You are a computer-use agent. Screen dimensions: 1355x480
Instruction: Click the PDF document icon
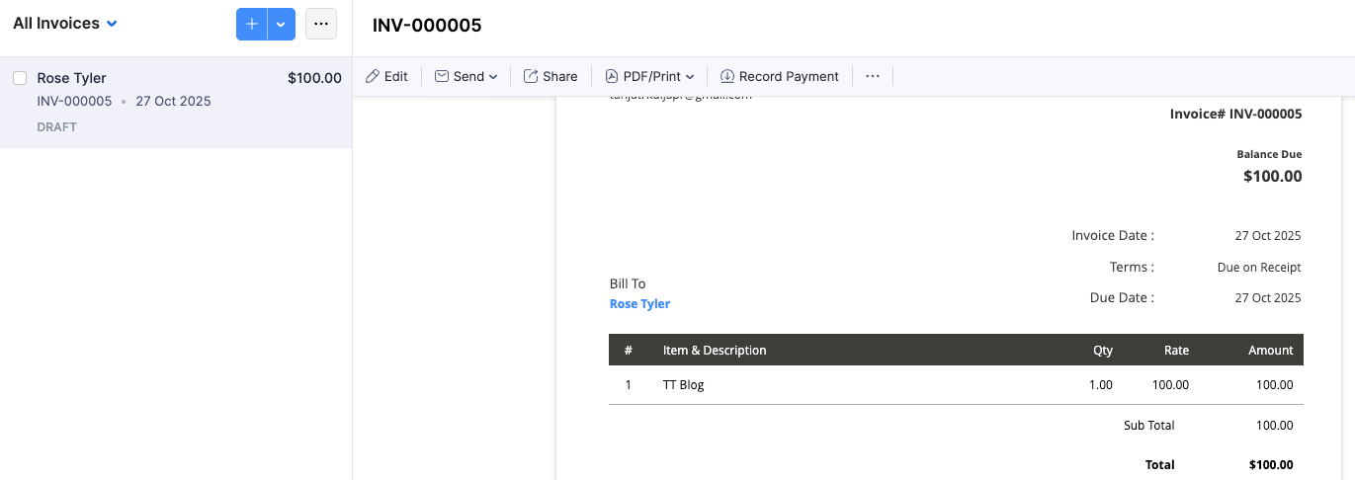pyautogui.click(x=612, y=76)
